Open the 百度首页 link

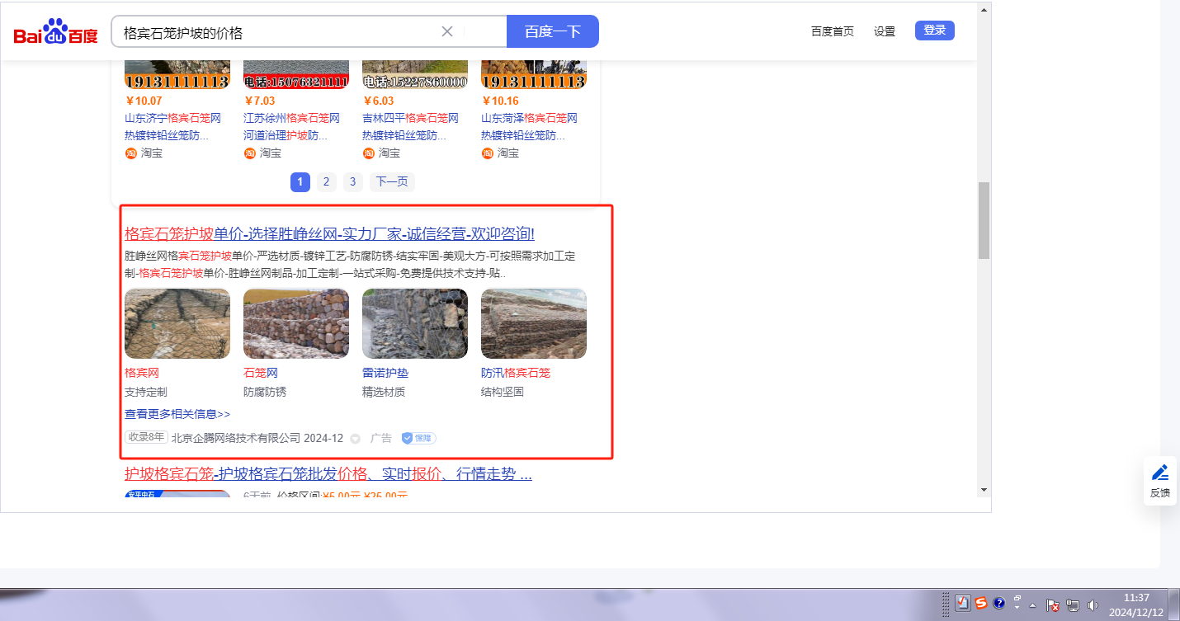point(832,31)
